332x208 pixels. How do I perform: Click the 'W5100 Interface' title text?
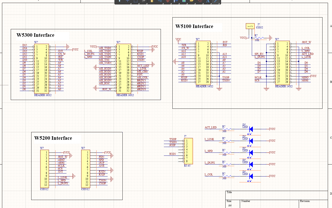(x=194, y=26)
